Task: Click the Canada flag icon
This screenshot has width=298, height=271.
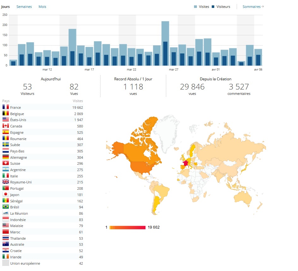Action: point(6,126)
